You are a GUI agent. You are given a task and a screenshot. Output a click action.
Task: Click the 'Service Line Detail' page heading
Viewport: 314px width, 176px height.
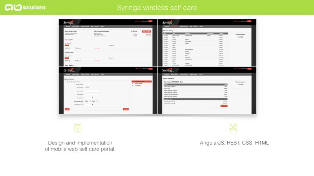click(168, 79)
